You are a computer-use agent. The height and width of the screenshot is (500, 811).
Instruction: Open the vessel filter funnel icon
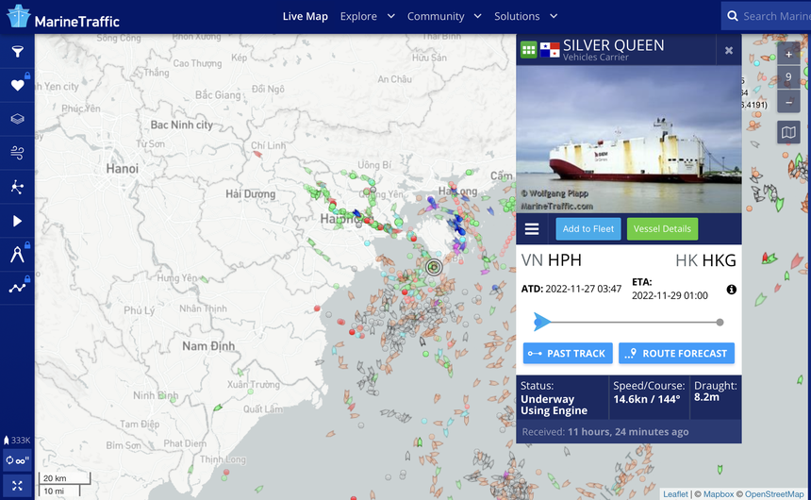coord(17,52)
